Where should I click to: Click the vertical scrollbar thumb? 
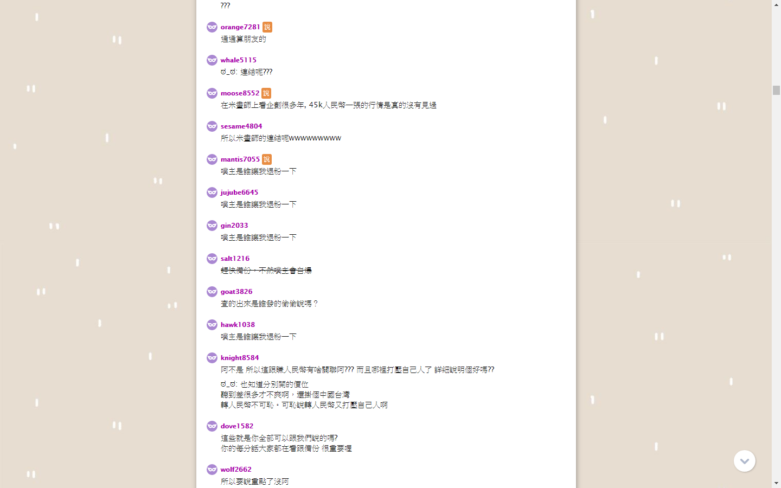tap(776, 90)
